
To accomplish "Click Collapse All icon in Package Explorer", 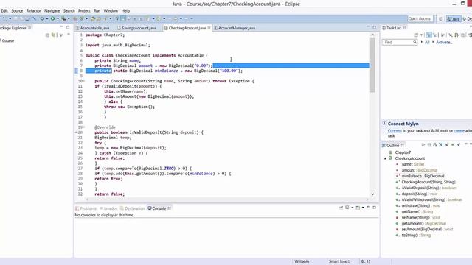I will click(x=47, y=35).
